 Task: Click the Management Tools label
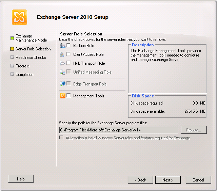89,96
